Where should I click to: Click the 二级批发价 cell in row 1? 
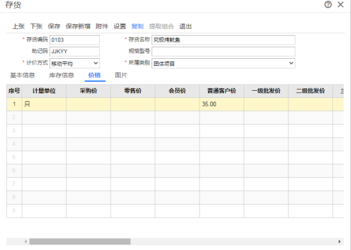pyautogui.click(x=311, y=104)
